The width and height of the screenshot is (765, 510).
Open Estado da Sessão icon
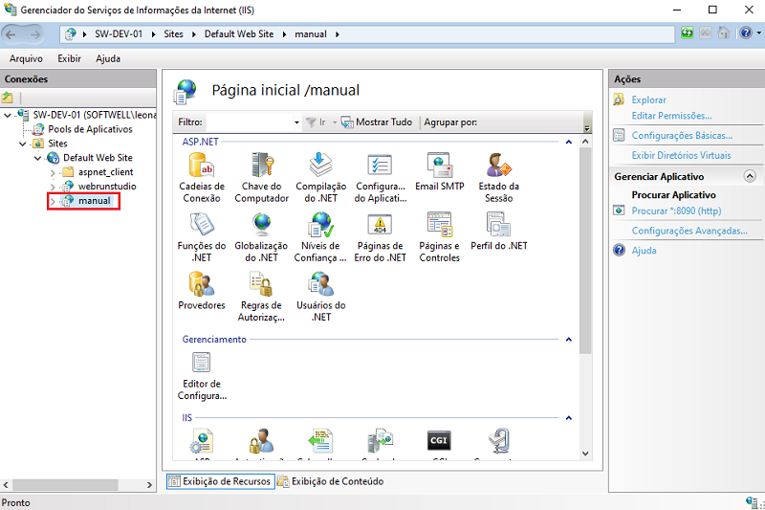[x=498, y=177]
